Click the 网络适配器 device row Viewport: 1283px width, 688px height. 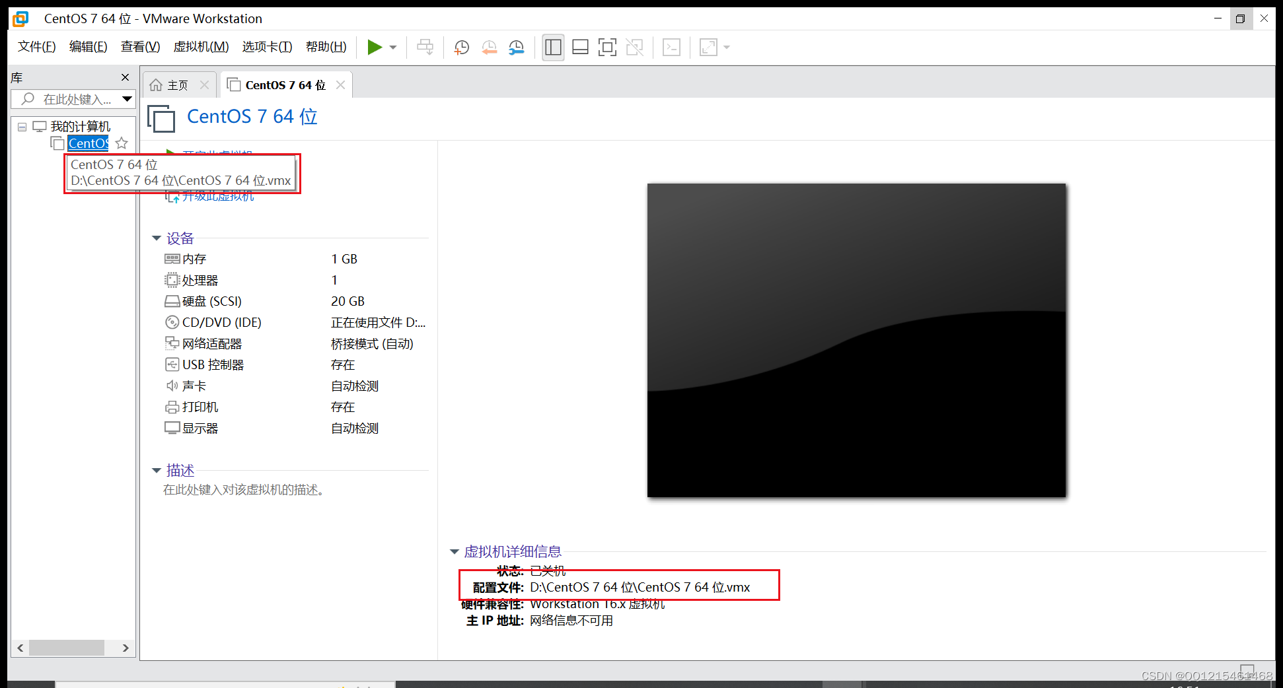coord(295,344)
